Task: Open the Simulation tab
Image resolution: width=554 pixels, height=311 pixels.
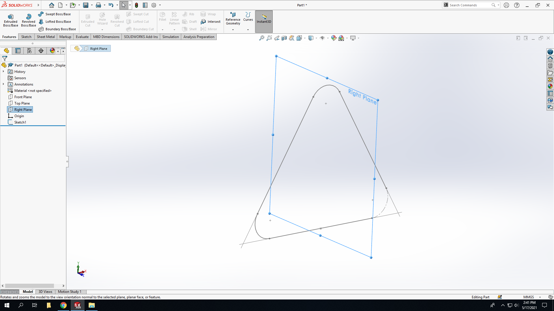Action: point(171,37)
